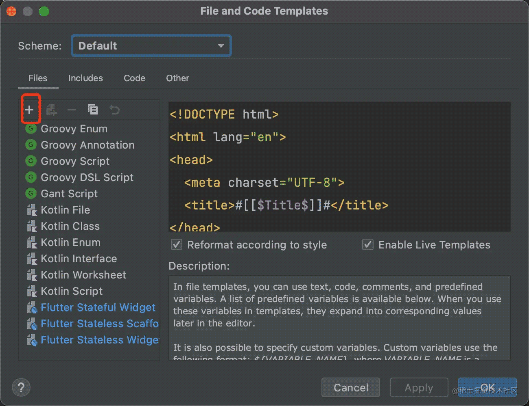Click the minus icon to remove a template
This screenshot has height=406, width=529.
point(71,109)
